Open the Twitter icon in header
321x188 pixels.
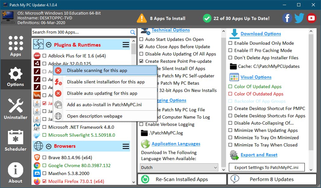299,18
